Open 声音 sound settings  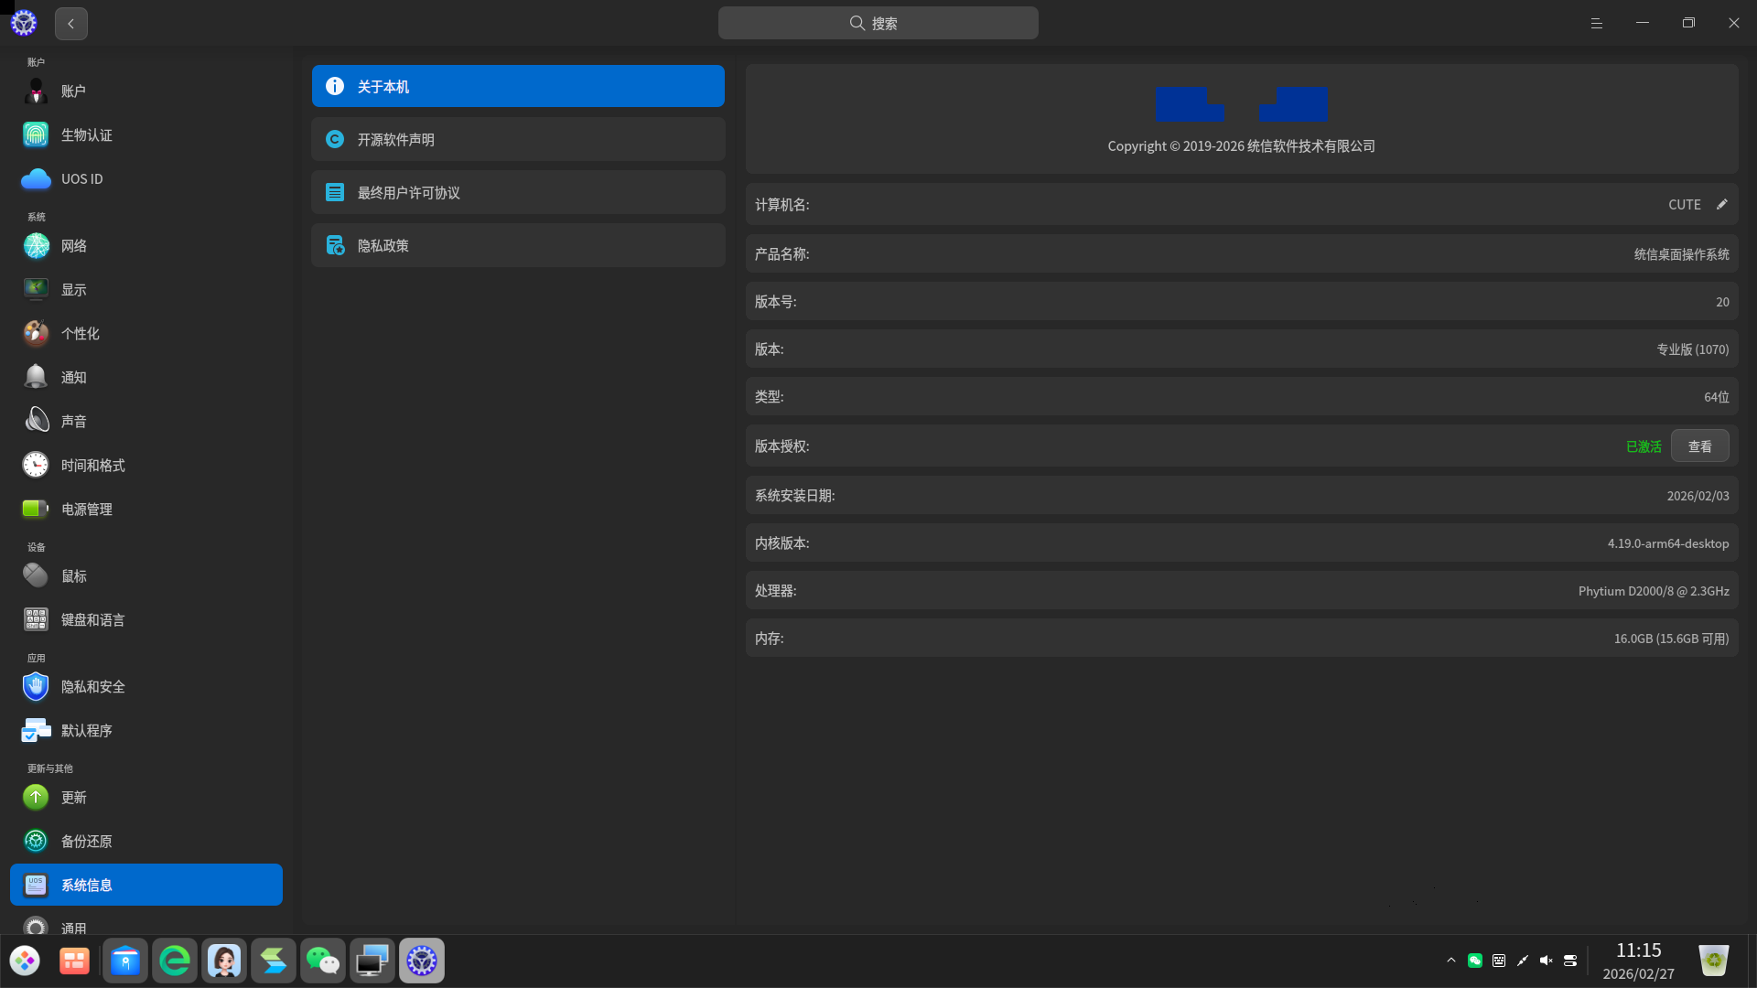click(73, 422)
